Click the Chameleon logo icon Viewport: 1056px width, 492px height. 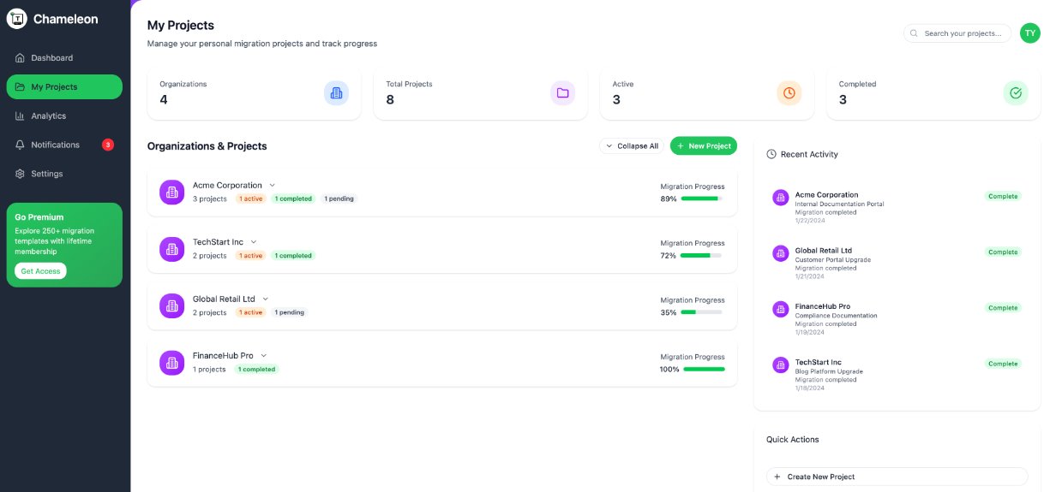17,19
